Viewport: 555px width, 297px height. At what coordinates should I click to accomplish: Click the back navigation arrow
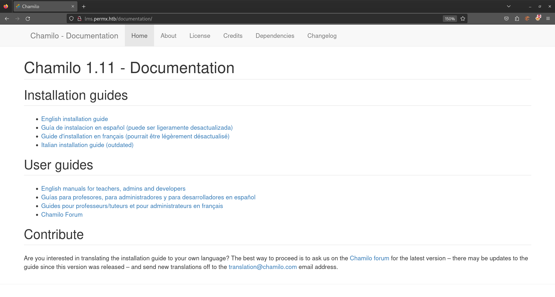point(7,19)
